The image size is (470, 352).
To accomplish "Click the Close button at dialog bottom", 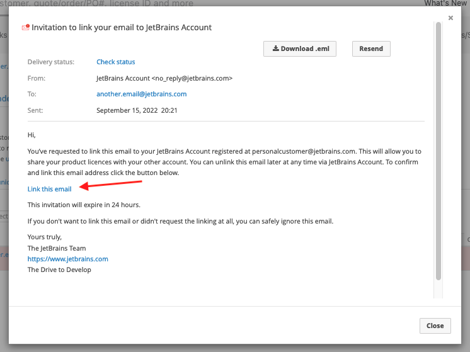I will click(435, 326).
